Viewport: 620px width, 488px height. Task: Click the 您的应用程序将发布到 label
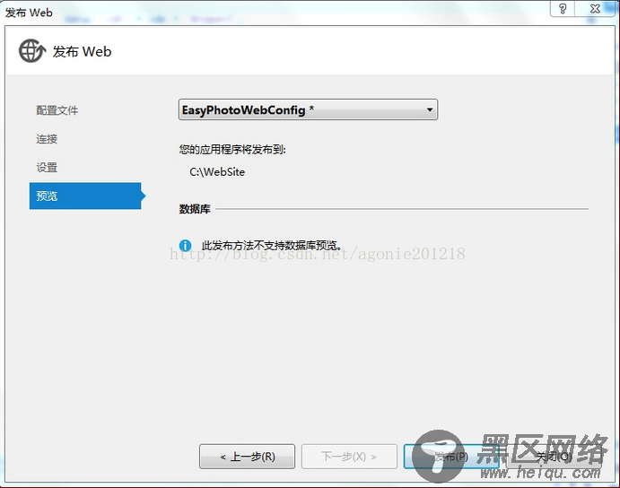tap(232, 150)
